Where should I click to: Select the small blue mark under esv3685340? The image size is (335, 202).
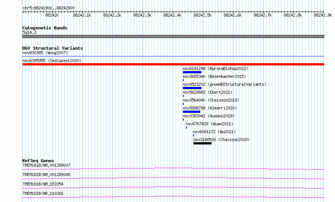coord(183,80)
